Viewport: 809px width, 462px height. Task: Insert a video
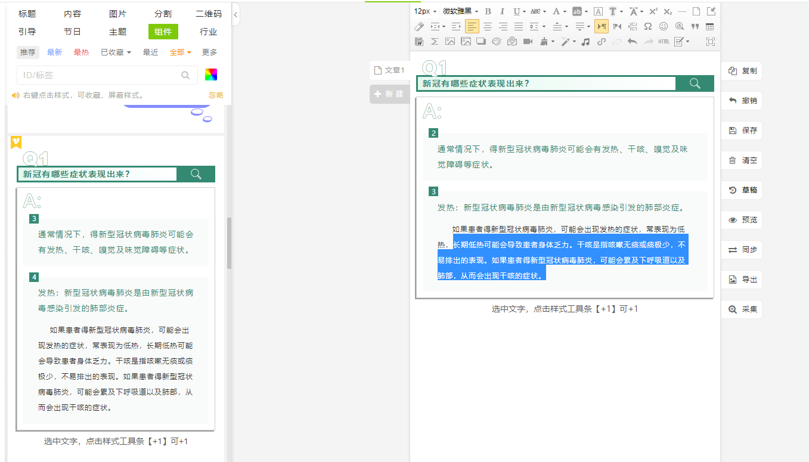coord(528,41)
